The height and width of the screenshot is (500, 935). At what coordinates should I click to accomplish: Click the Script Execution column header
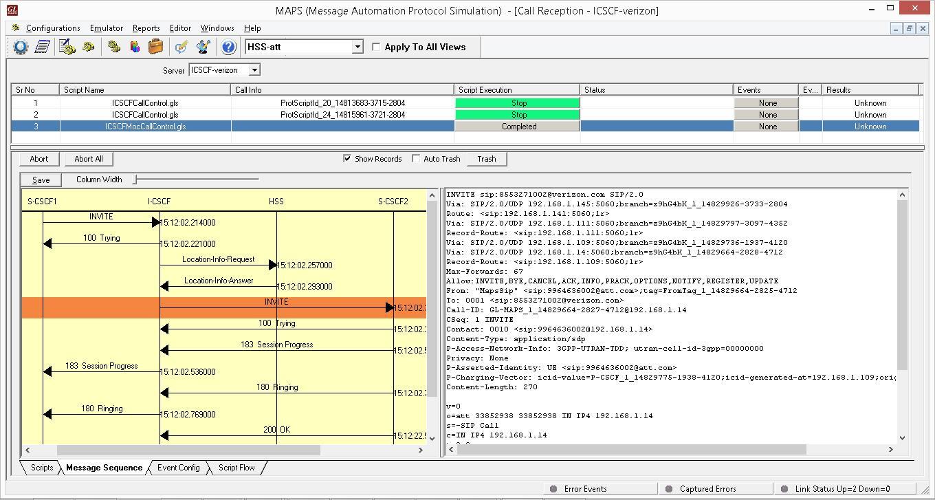coord(517,90)
